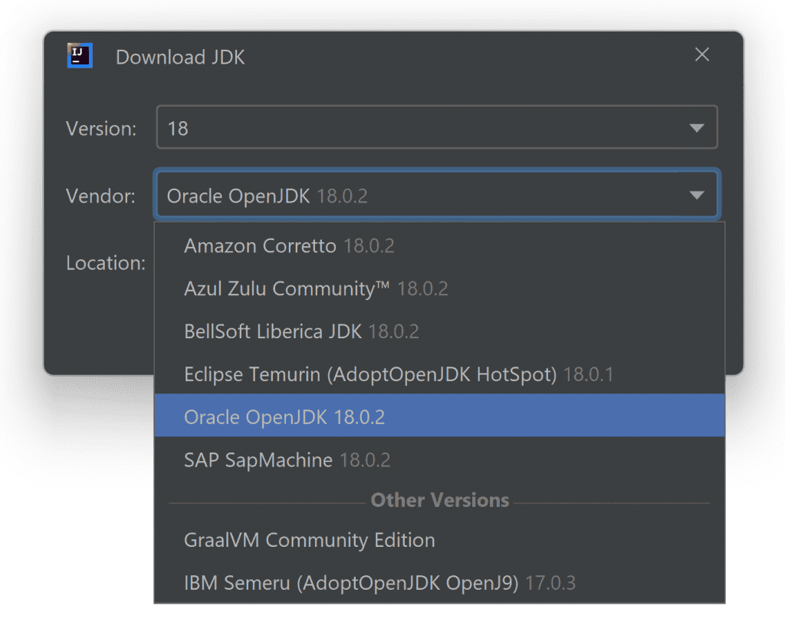Screen dimensions: 785x632
Task: Click highlighted Oracle OpenJDK 18.0.2 list item
Action: point(284,417)
